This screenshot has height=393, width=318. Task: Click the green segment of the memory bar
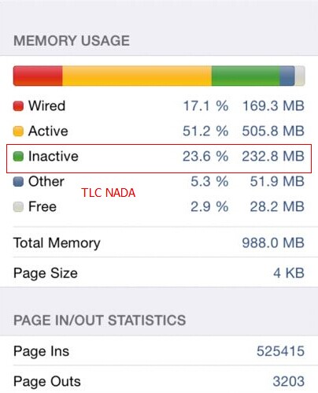pyautogui.click(x=246, y=76)
